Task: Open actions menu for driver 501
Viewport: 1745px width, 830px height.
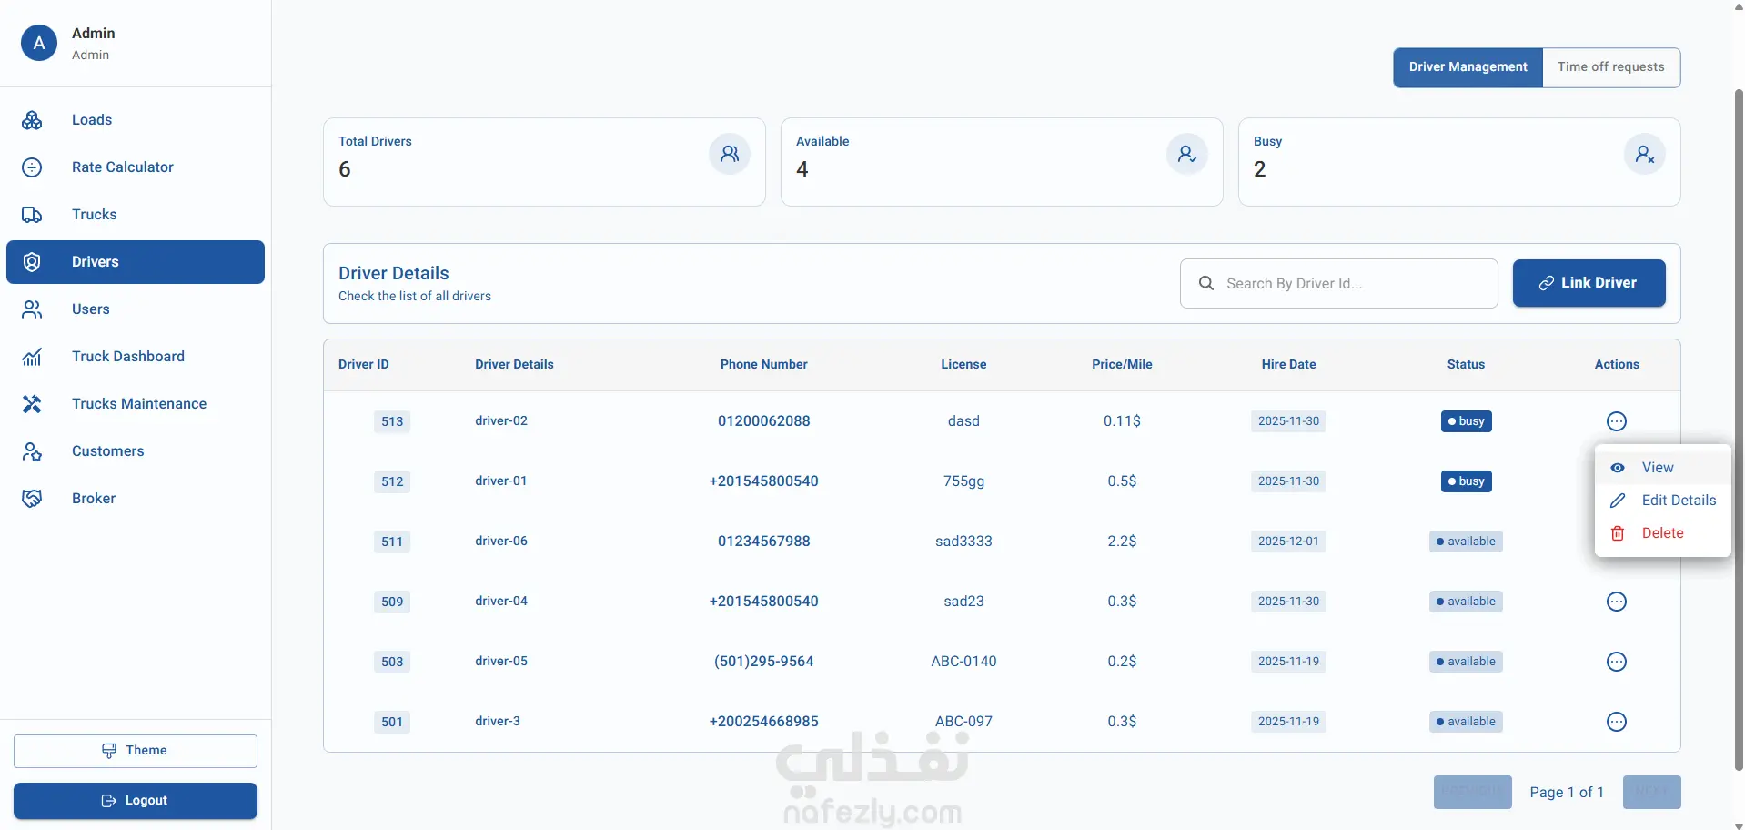Action: (x=1617, y=722)
